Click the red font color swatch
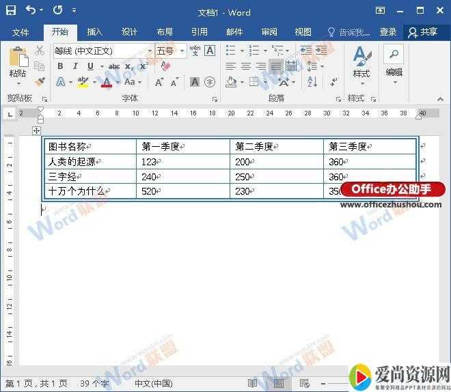 [x=106, y=82]
